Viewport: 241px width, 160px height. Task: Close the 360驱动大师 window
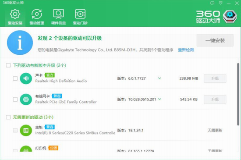coord(237,3)
